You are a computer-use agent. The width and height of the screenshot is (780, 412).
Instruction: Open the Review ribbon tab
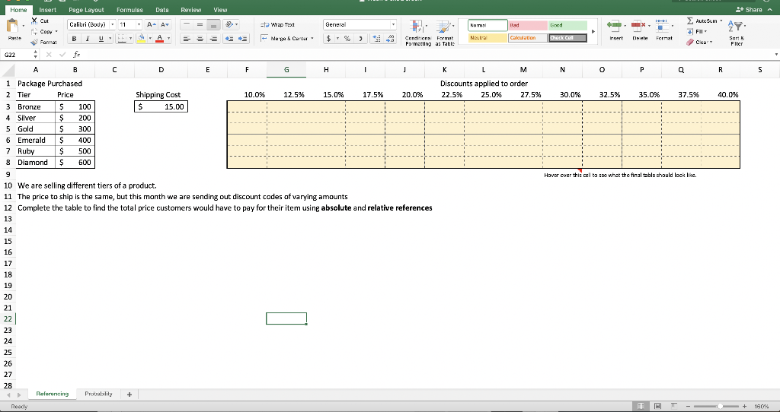point(191,10)
